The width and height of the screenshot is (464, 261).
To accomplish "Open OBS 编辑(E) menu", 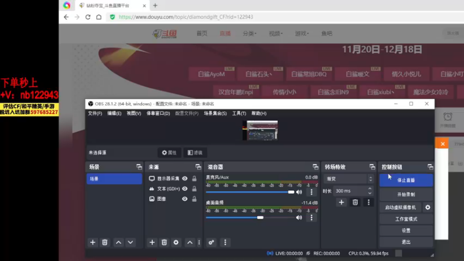I will [114, 113].
